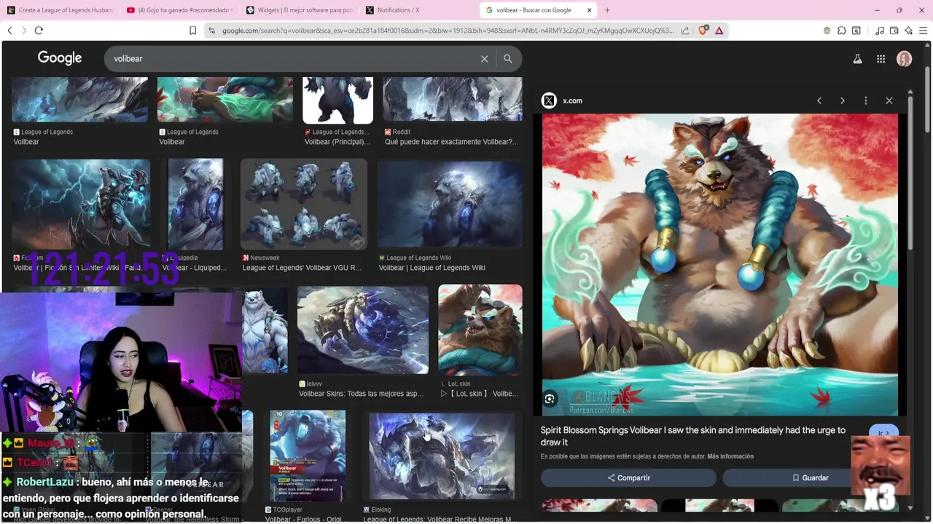Reload the current page

(39, 31)
